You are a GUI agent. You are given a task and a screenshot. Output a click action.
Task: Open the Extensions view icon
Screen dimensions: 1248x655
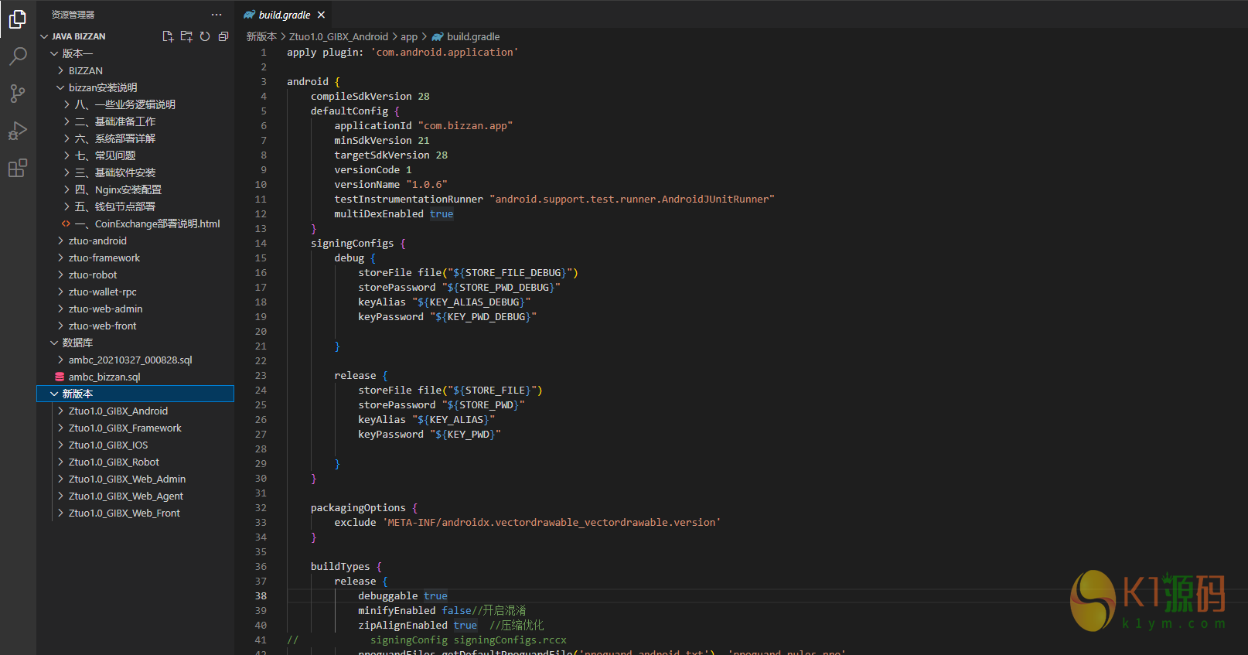point(18,168)
